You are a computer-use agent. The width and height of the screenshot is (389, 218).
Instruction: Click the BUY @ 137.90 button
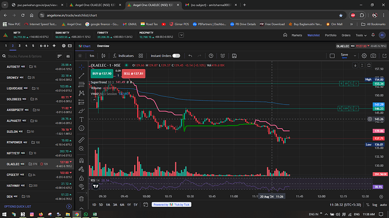pyautogui.click(x=102, y=74)
